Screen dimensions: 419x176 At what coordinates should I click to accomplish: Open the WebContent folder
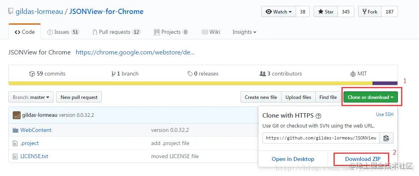pyautogui.click(x=36, y=130)
